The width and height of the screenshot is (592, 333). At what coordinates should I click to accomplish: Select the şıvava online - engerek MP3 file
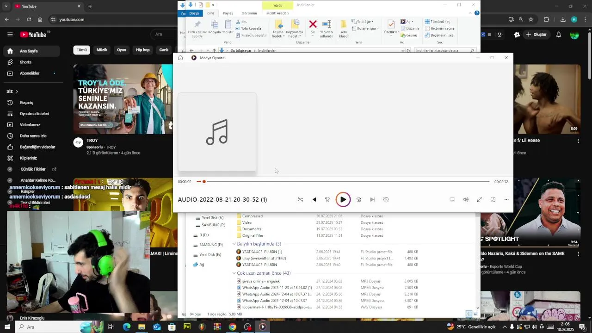[261, 281]
